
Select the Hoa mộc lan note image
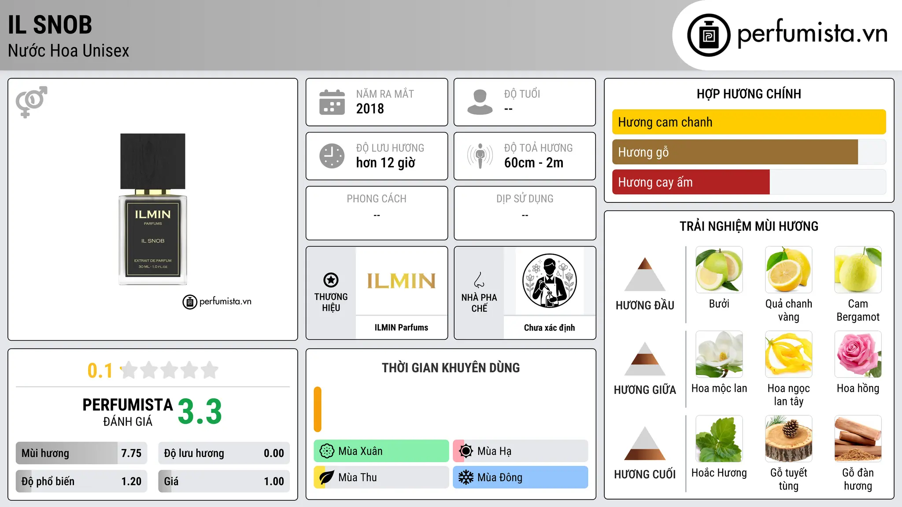(719, 354)
